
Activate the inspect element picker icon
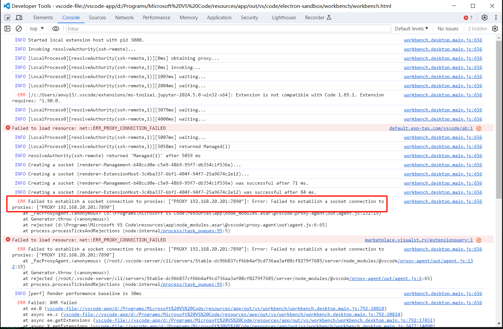coord(8,18)
